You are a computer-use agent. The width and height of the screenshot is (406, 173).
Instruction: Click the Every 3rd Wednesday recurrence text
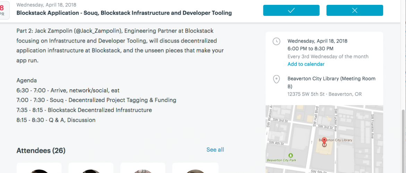pos(328,56)
